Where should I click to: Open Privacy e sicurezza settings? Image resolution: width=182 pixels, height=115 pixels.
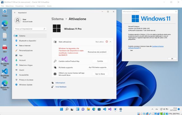coord(30,80)
